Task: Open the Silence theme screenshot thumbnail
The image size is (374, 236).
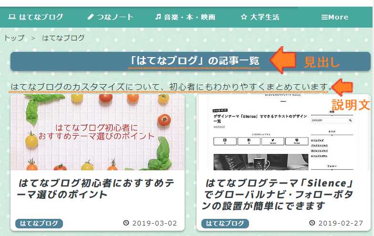Action: 283,132
